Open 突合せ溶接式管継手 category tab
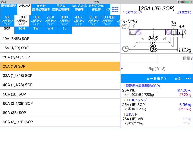Screen dimensions: 193x145 click(x=41, y=10)
